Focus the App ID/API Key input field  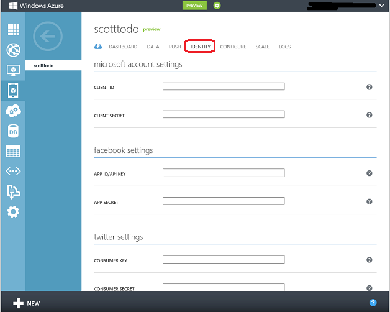point(224,173)
